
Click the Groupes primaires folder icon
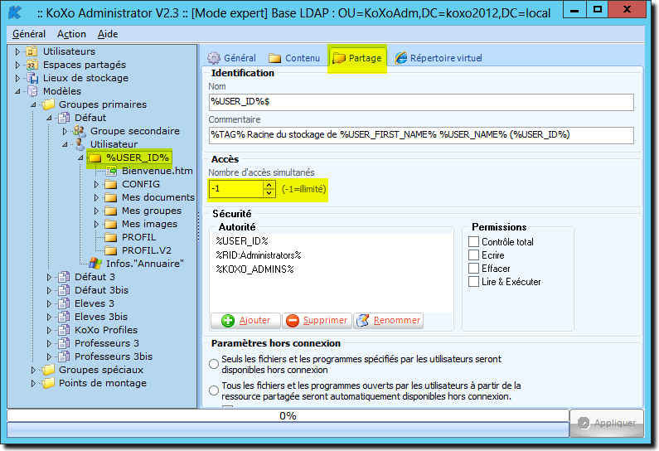click(48, 104)
